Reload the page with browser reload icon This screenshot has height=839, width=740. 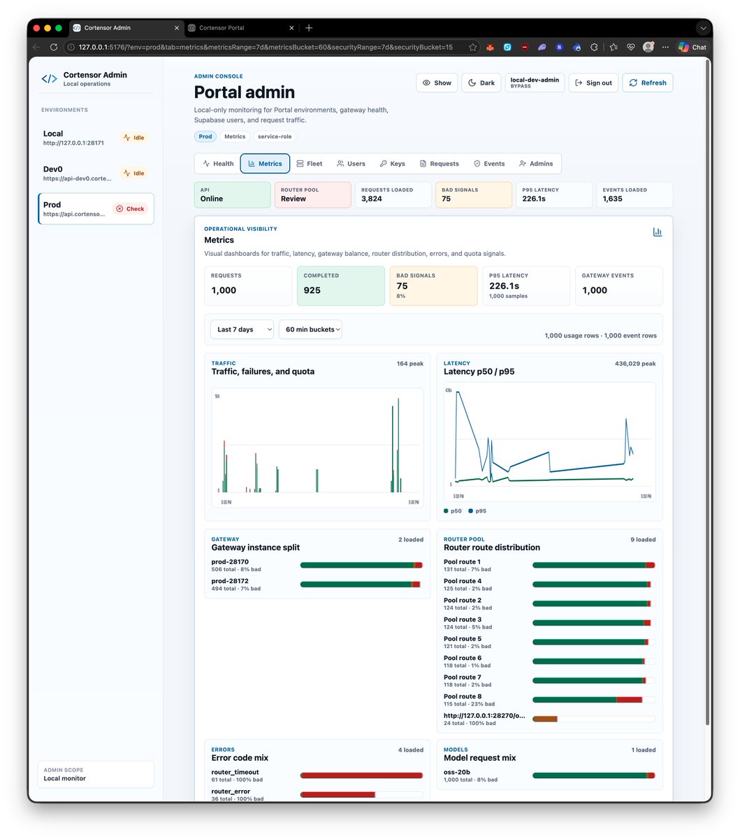point(54,47)
